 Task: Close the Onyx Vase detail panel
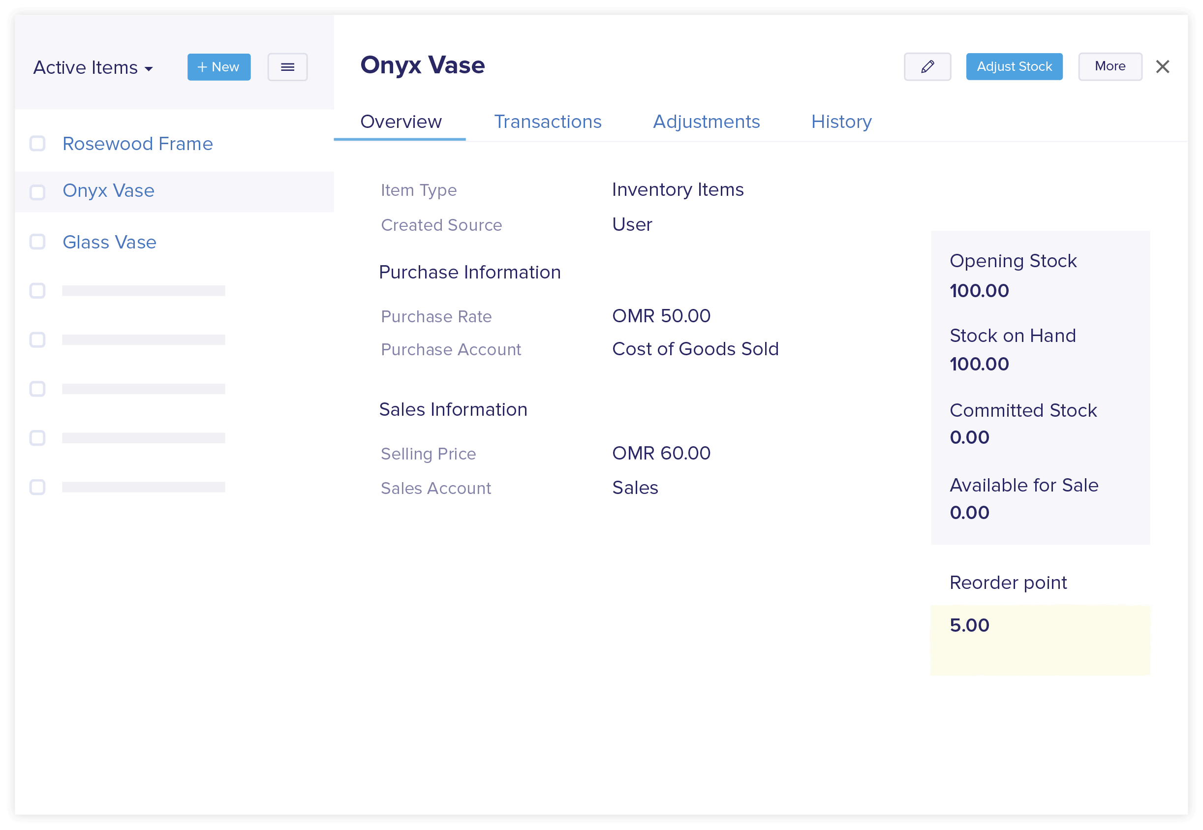coord(1163,66)
